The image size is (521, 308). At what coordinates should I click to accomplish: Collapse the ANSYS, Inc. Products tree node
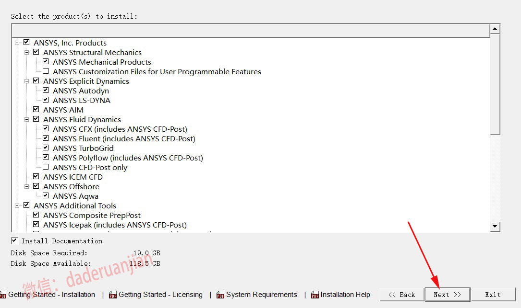17,43
